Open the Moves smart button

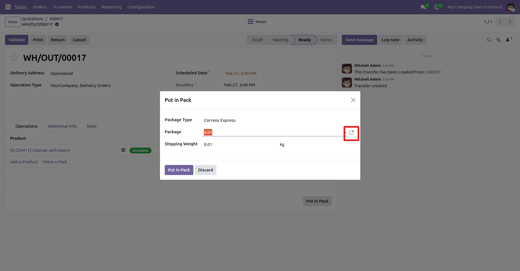point(260,22)
